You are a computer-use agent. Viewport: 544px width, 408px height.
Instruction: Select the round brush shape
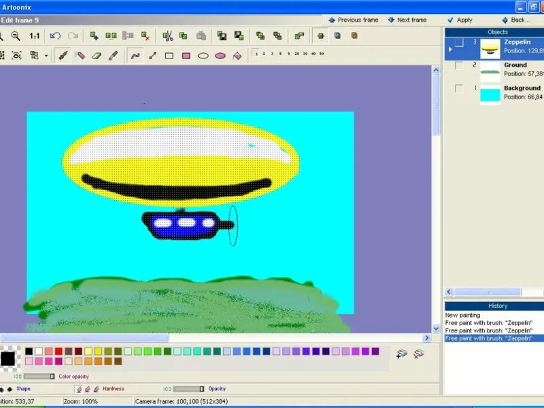pyautogui.click(x=2, y=389)
